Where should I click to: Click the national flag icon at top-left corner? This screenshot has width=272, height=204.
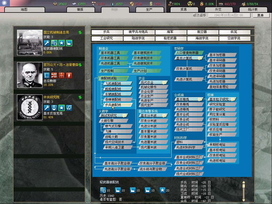pos(5,3)
